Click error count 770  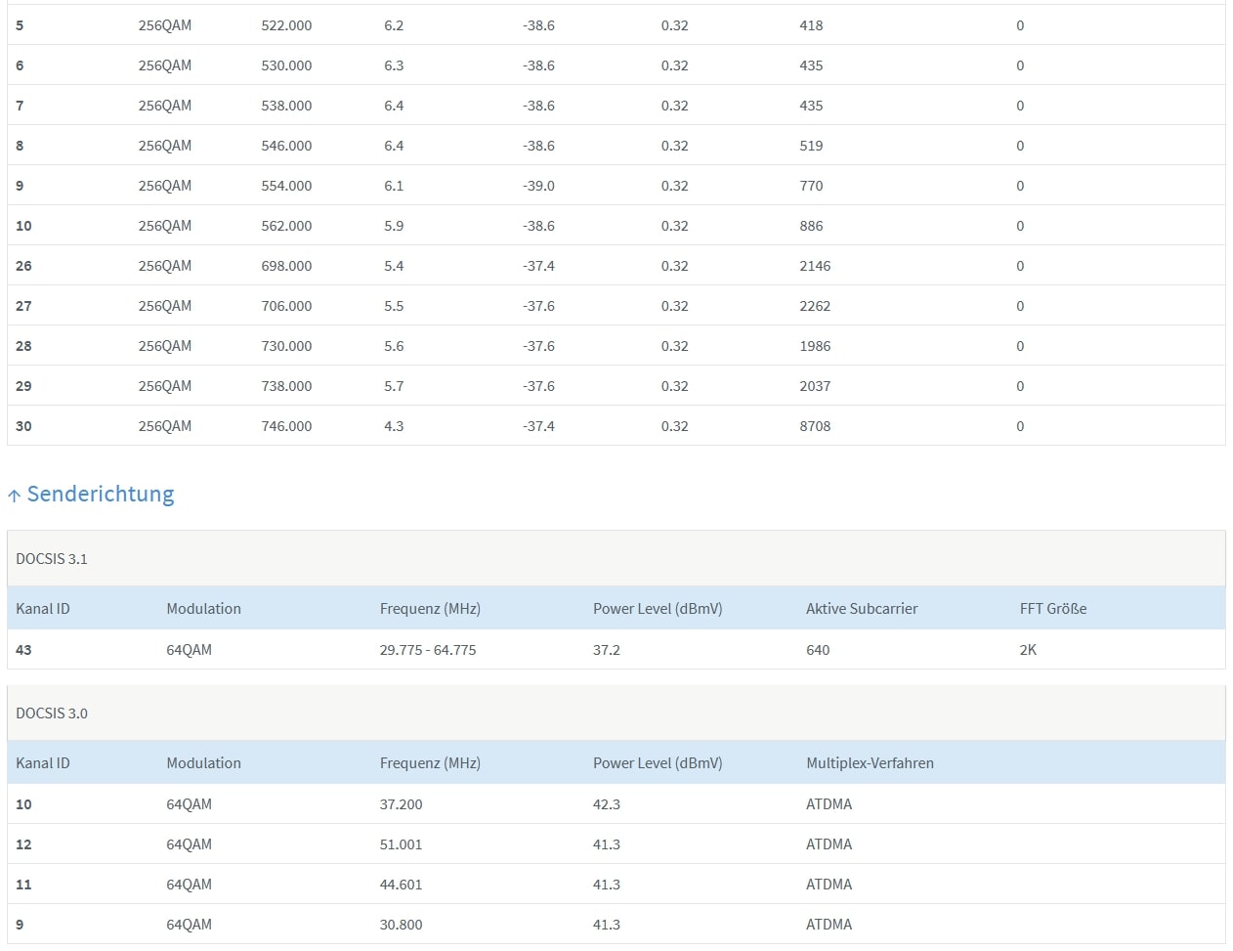pos(811,186)
